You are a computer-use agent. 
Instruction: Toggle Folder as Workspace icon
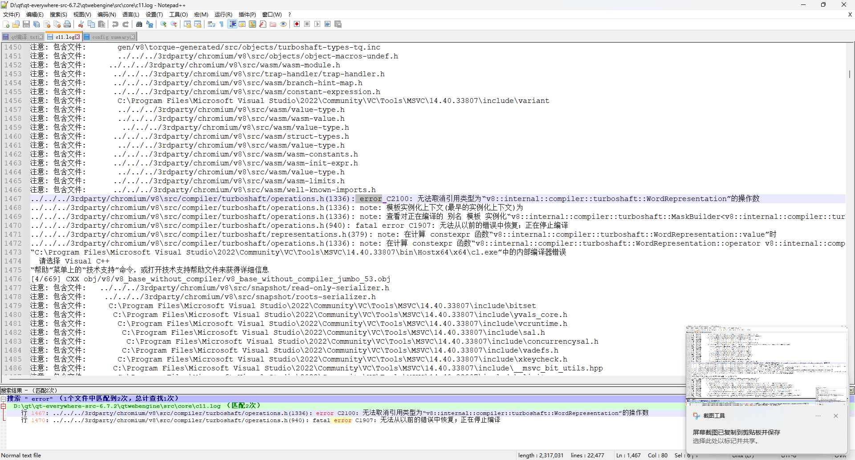tap(273, 24)
